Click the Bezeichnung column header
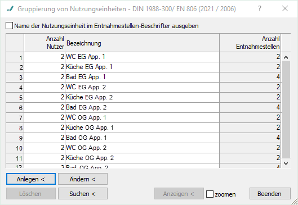This screenshot has height=205, width=298. coord(142,43)
